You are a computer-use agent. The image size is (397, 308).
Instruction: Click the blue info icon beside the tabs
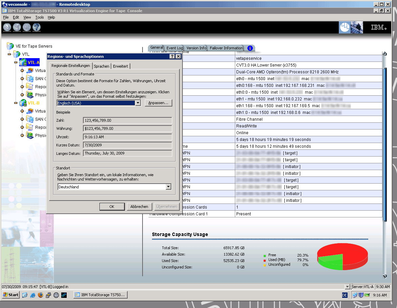[x=249, y=48]
